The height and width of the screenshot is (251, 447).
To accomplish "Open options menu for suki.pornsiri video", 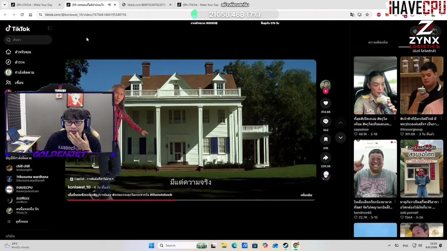I will (441, 201).
